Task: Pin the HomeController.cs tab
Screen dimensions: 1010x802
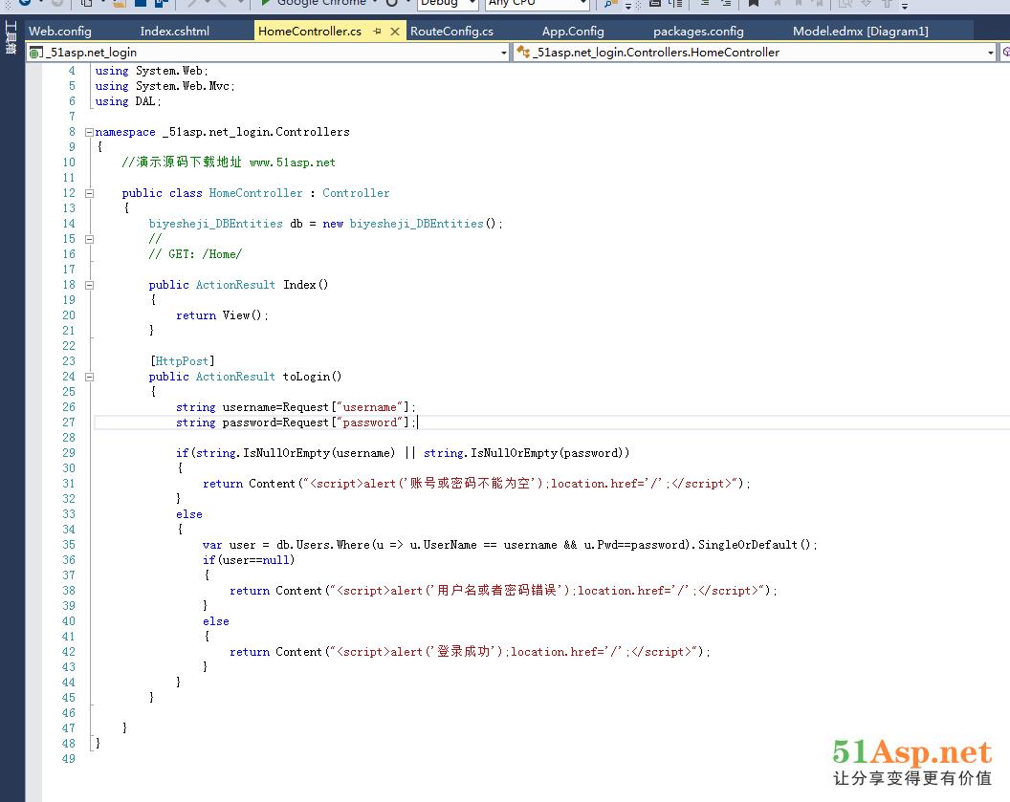Action: (x=378, y=31)
